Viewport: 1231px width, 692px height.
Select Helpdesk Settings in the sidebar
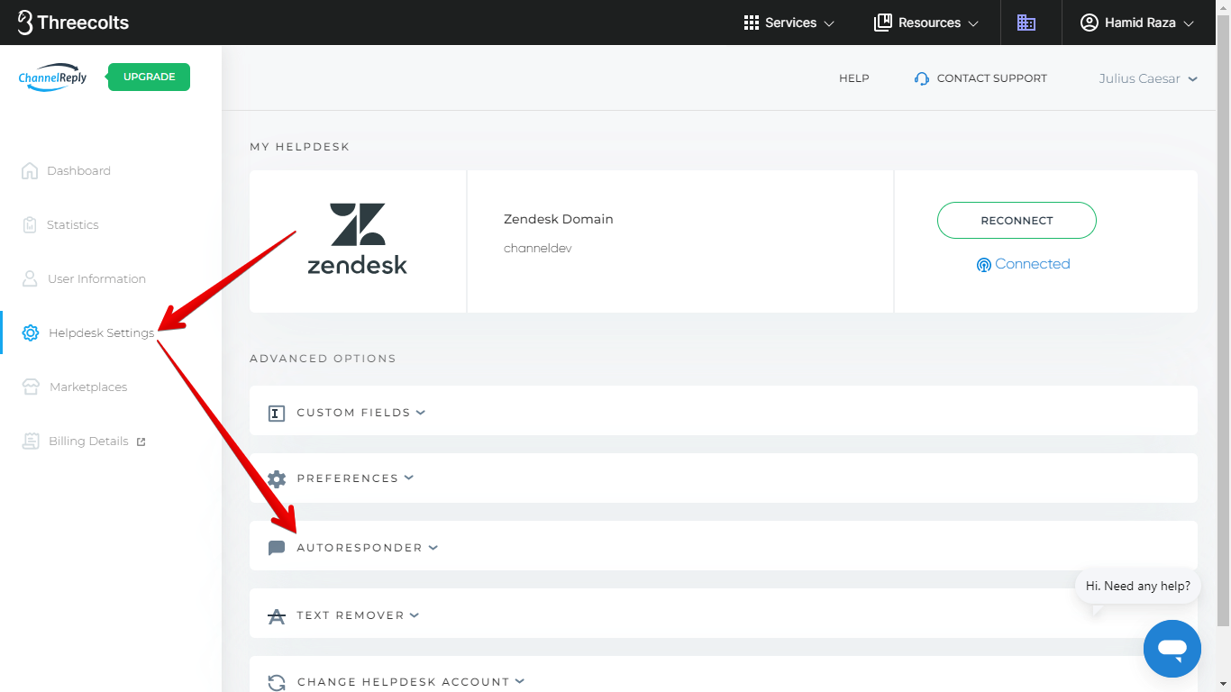click(102, 332)
